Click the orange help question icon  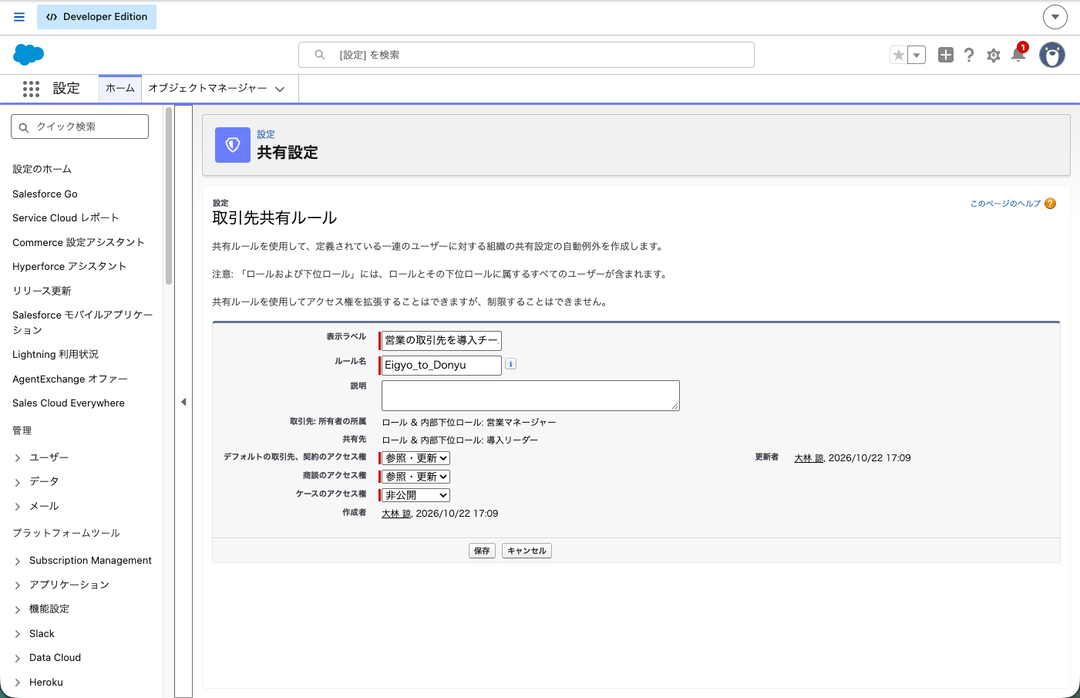1050,204
